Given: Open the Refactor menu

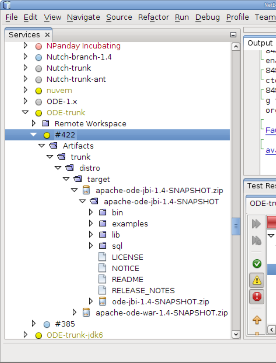Looking at the screenshot, I should [153, 17].
